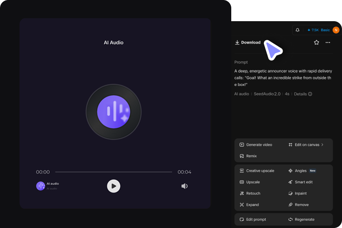Favorite this audio with the star icon
This screenshot has height=228, width=342.
(316, 42)
